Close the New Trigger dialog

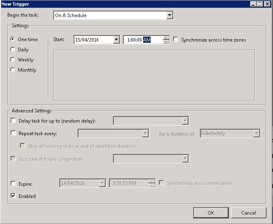[267, 4]
